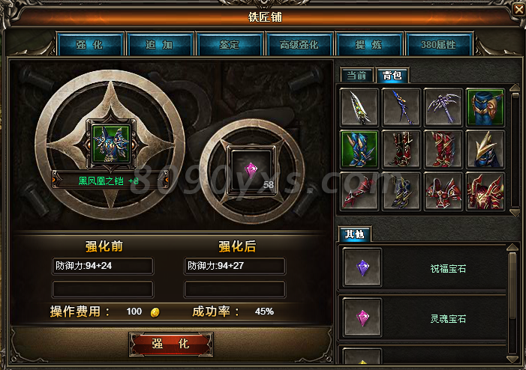Close the 铁匠铺 window
Screen dimensions: 526x370
(x=518, y=9)
